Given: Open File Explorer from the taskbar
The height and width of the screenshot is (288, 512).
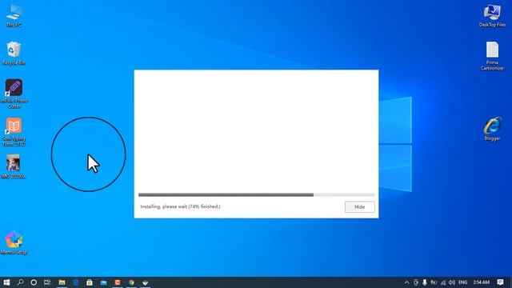Looking at the screenshot, I should (x=62, y=282).
